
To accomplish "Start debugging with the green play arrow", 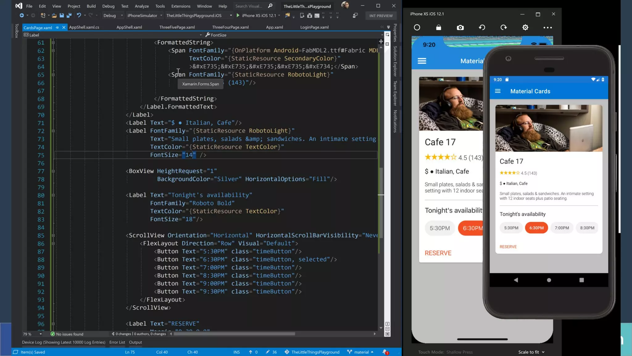I will pos(238,15).
